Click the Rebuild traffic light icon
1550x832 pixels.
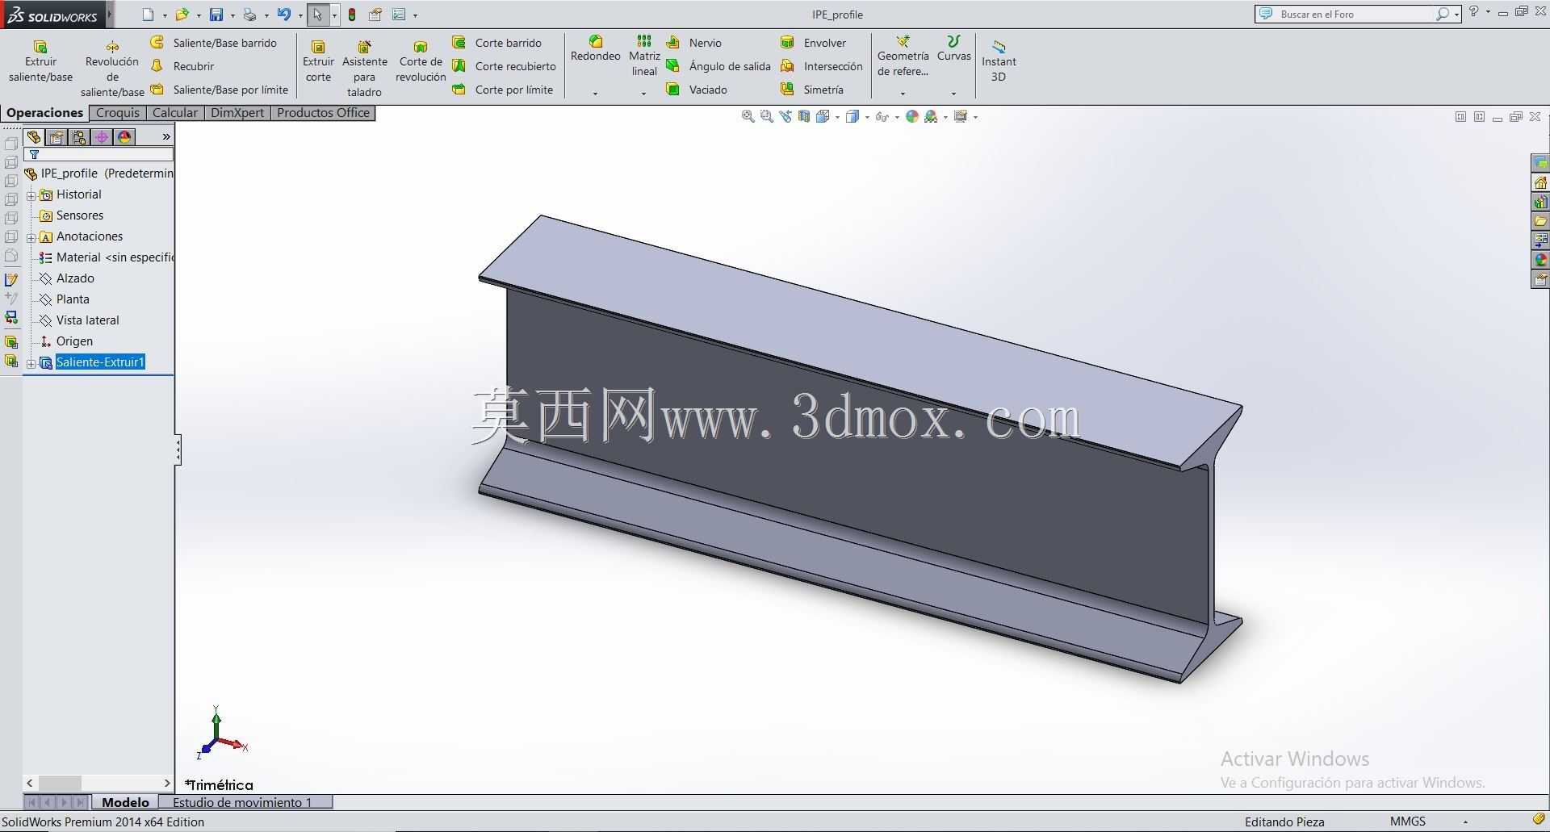pos(352,15)
